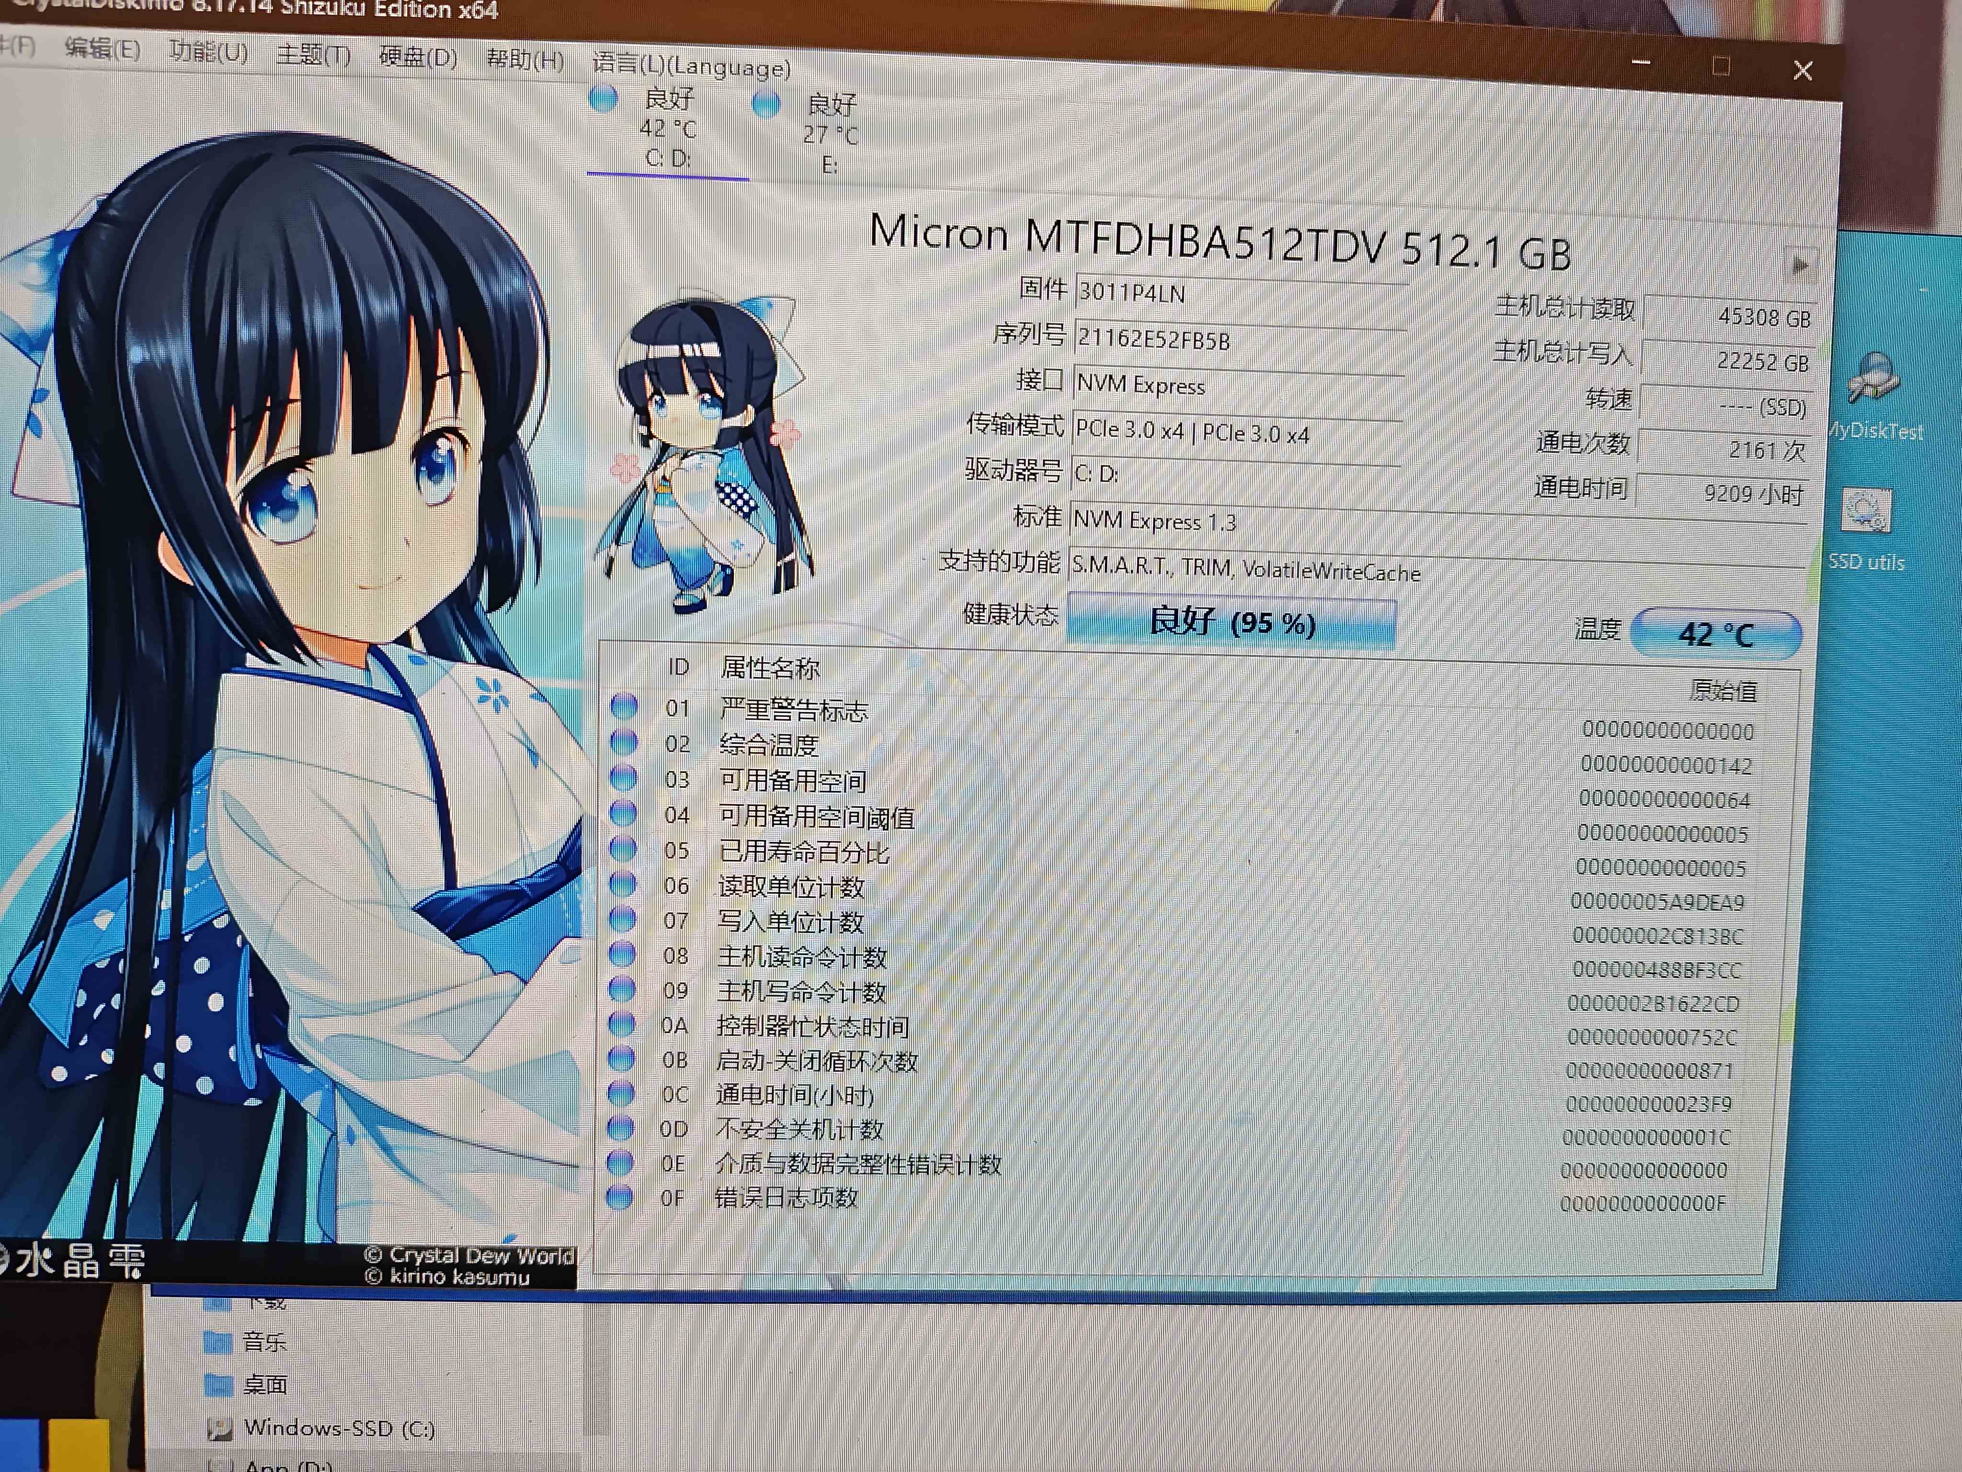
Task: Click the raw value 000000488BF3CC
Action: click(1657, 970)
